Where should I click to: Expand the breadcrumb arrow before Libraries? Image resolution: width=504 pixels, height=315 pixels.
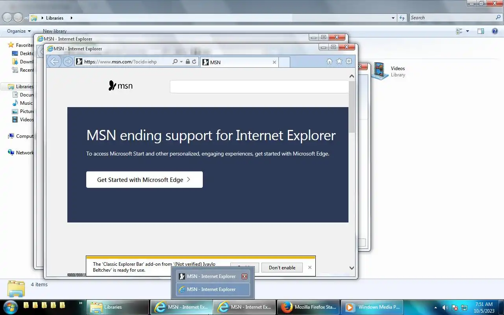click(42, 18)
